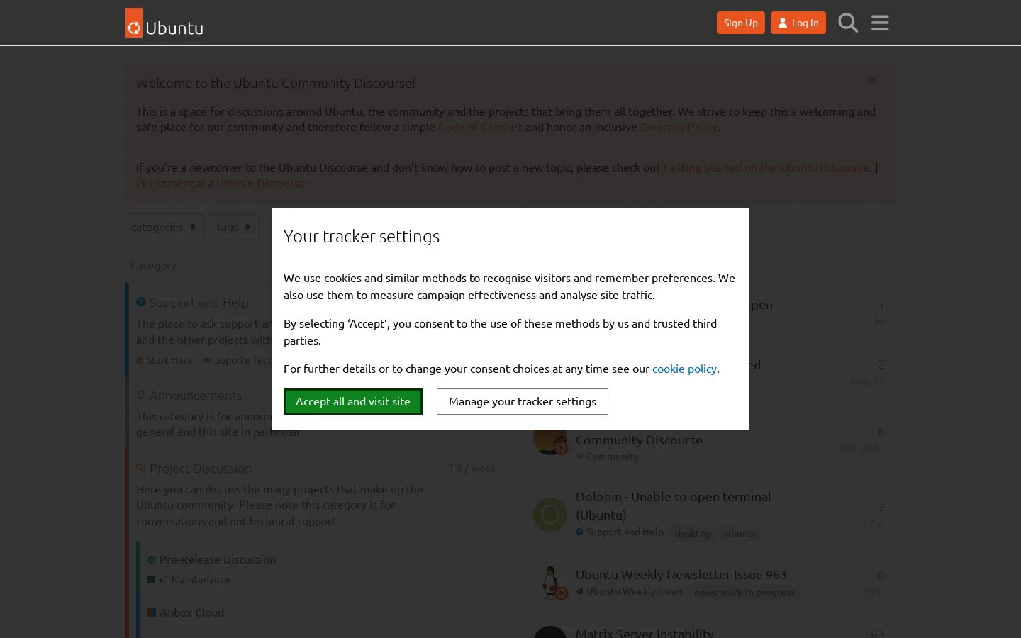
Task: Click the Ubuntu logo in header
Action: point(164,23)
